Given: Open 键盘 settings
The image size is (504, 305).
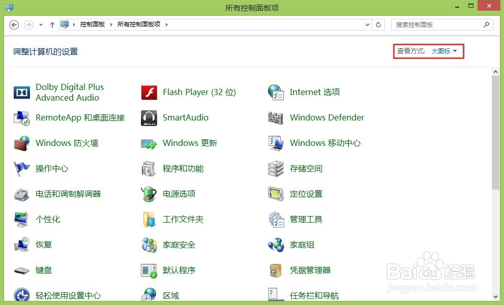Looking at the screenshot, I should (x=44, y=270).
